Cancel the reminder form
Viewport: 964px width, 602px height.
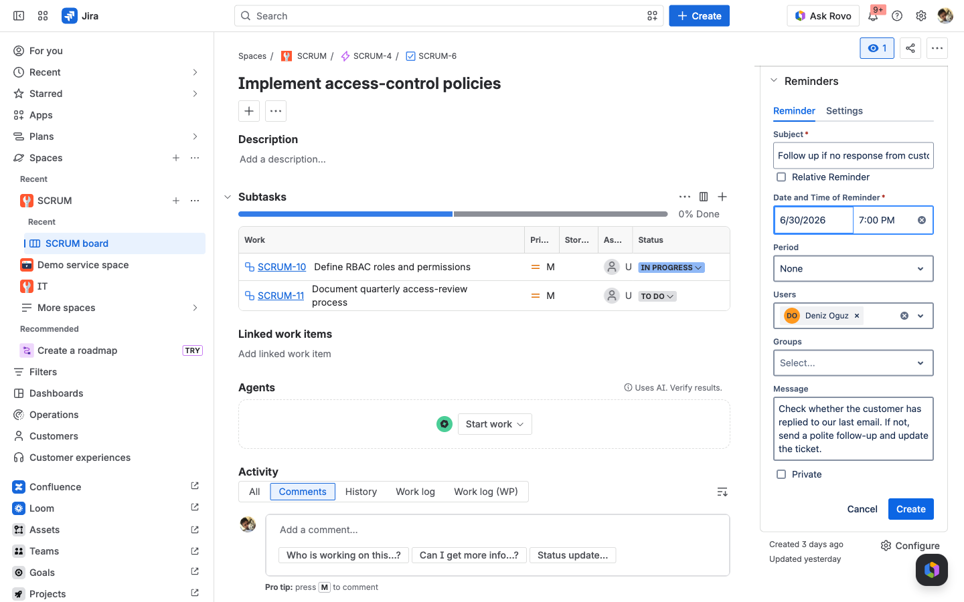tap(862, 509)
